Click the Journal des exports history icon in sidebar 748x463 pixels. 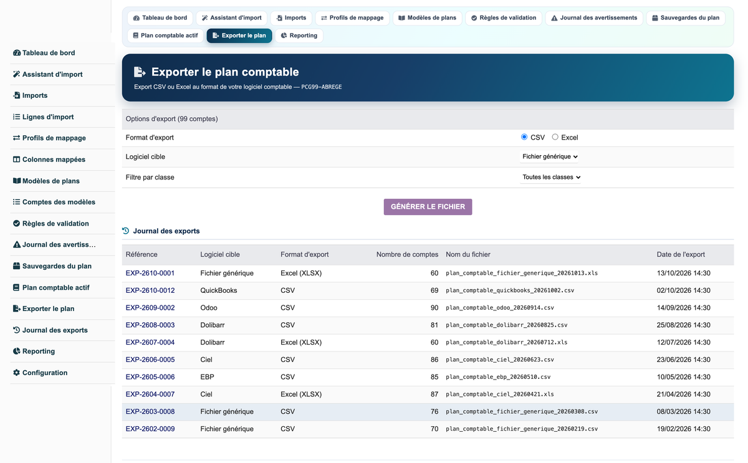[17, 330]
